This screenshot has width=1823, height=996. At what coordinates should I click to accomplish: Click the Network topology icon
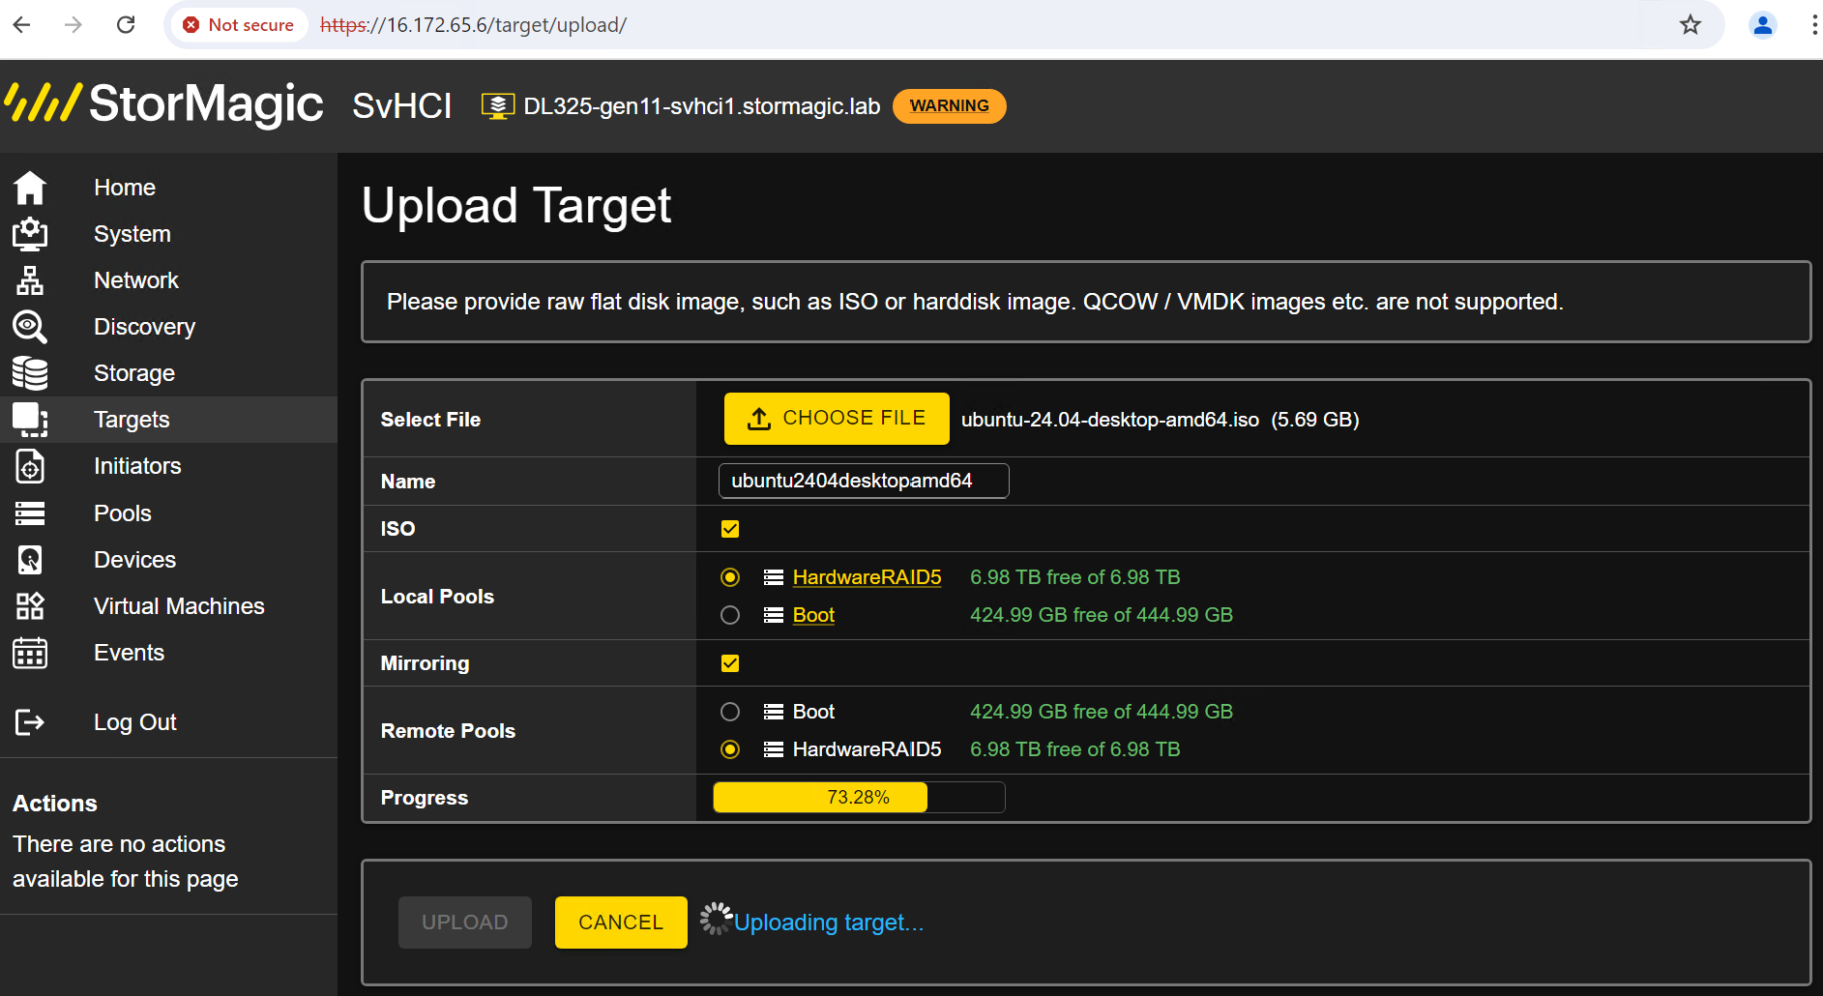point(30,280)
